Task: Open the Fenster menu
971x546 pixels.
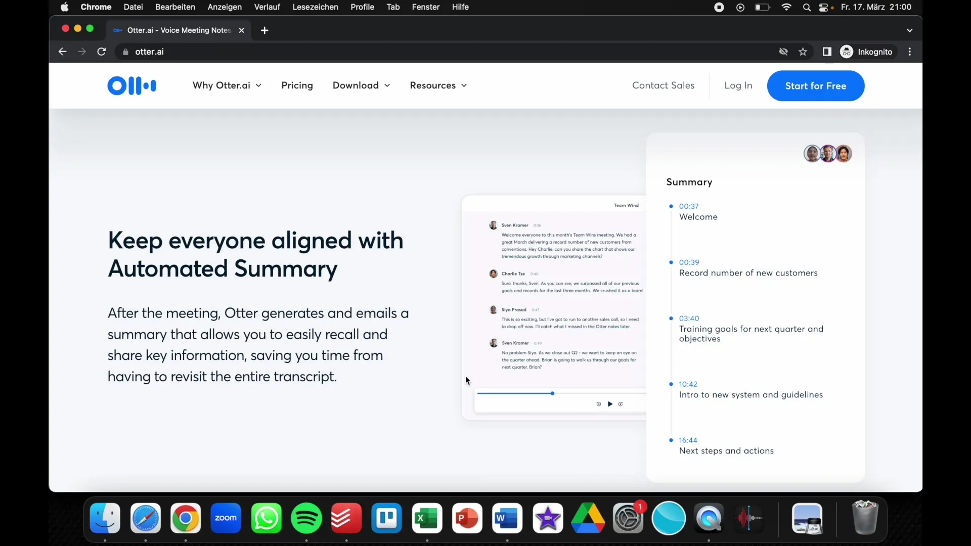Action: 425,7
